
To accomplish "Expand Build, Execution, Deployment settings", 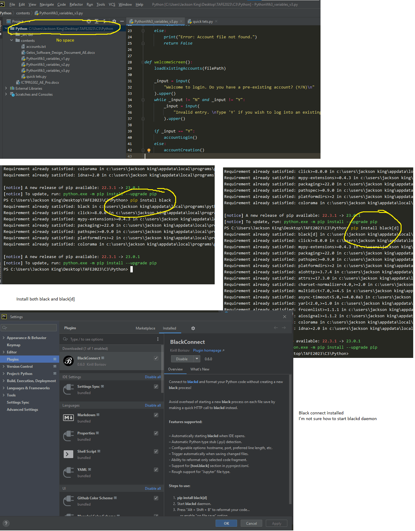I will tap(4, 381).
